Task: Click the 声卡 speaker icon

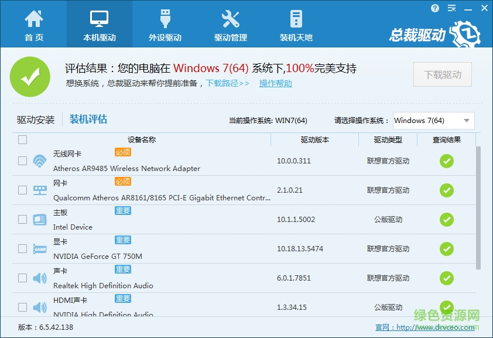Action: [x=40, y=278]
